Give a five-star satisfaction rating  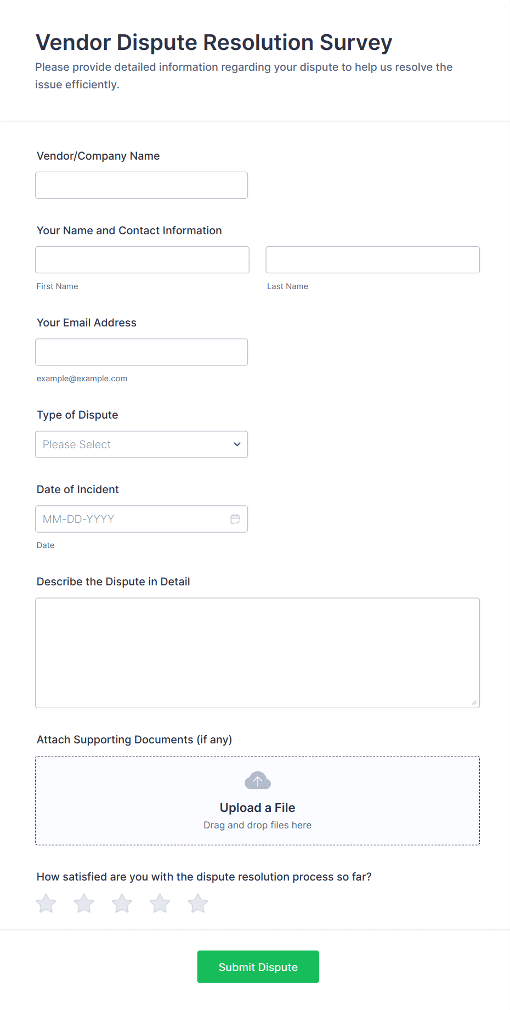(x=197, y=903)
